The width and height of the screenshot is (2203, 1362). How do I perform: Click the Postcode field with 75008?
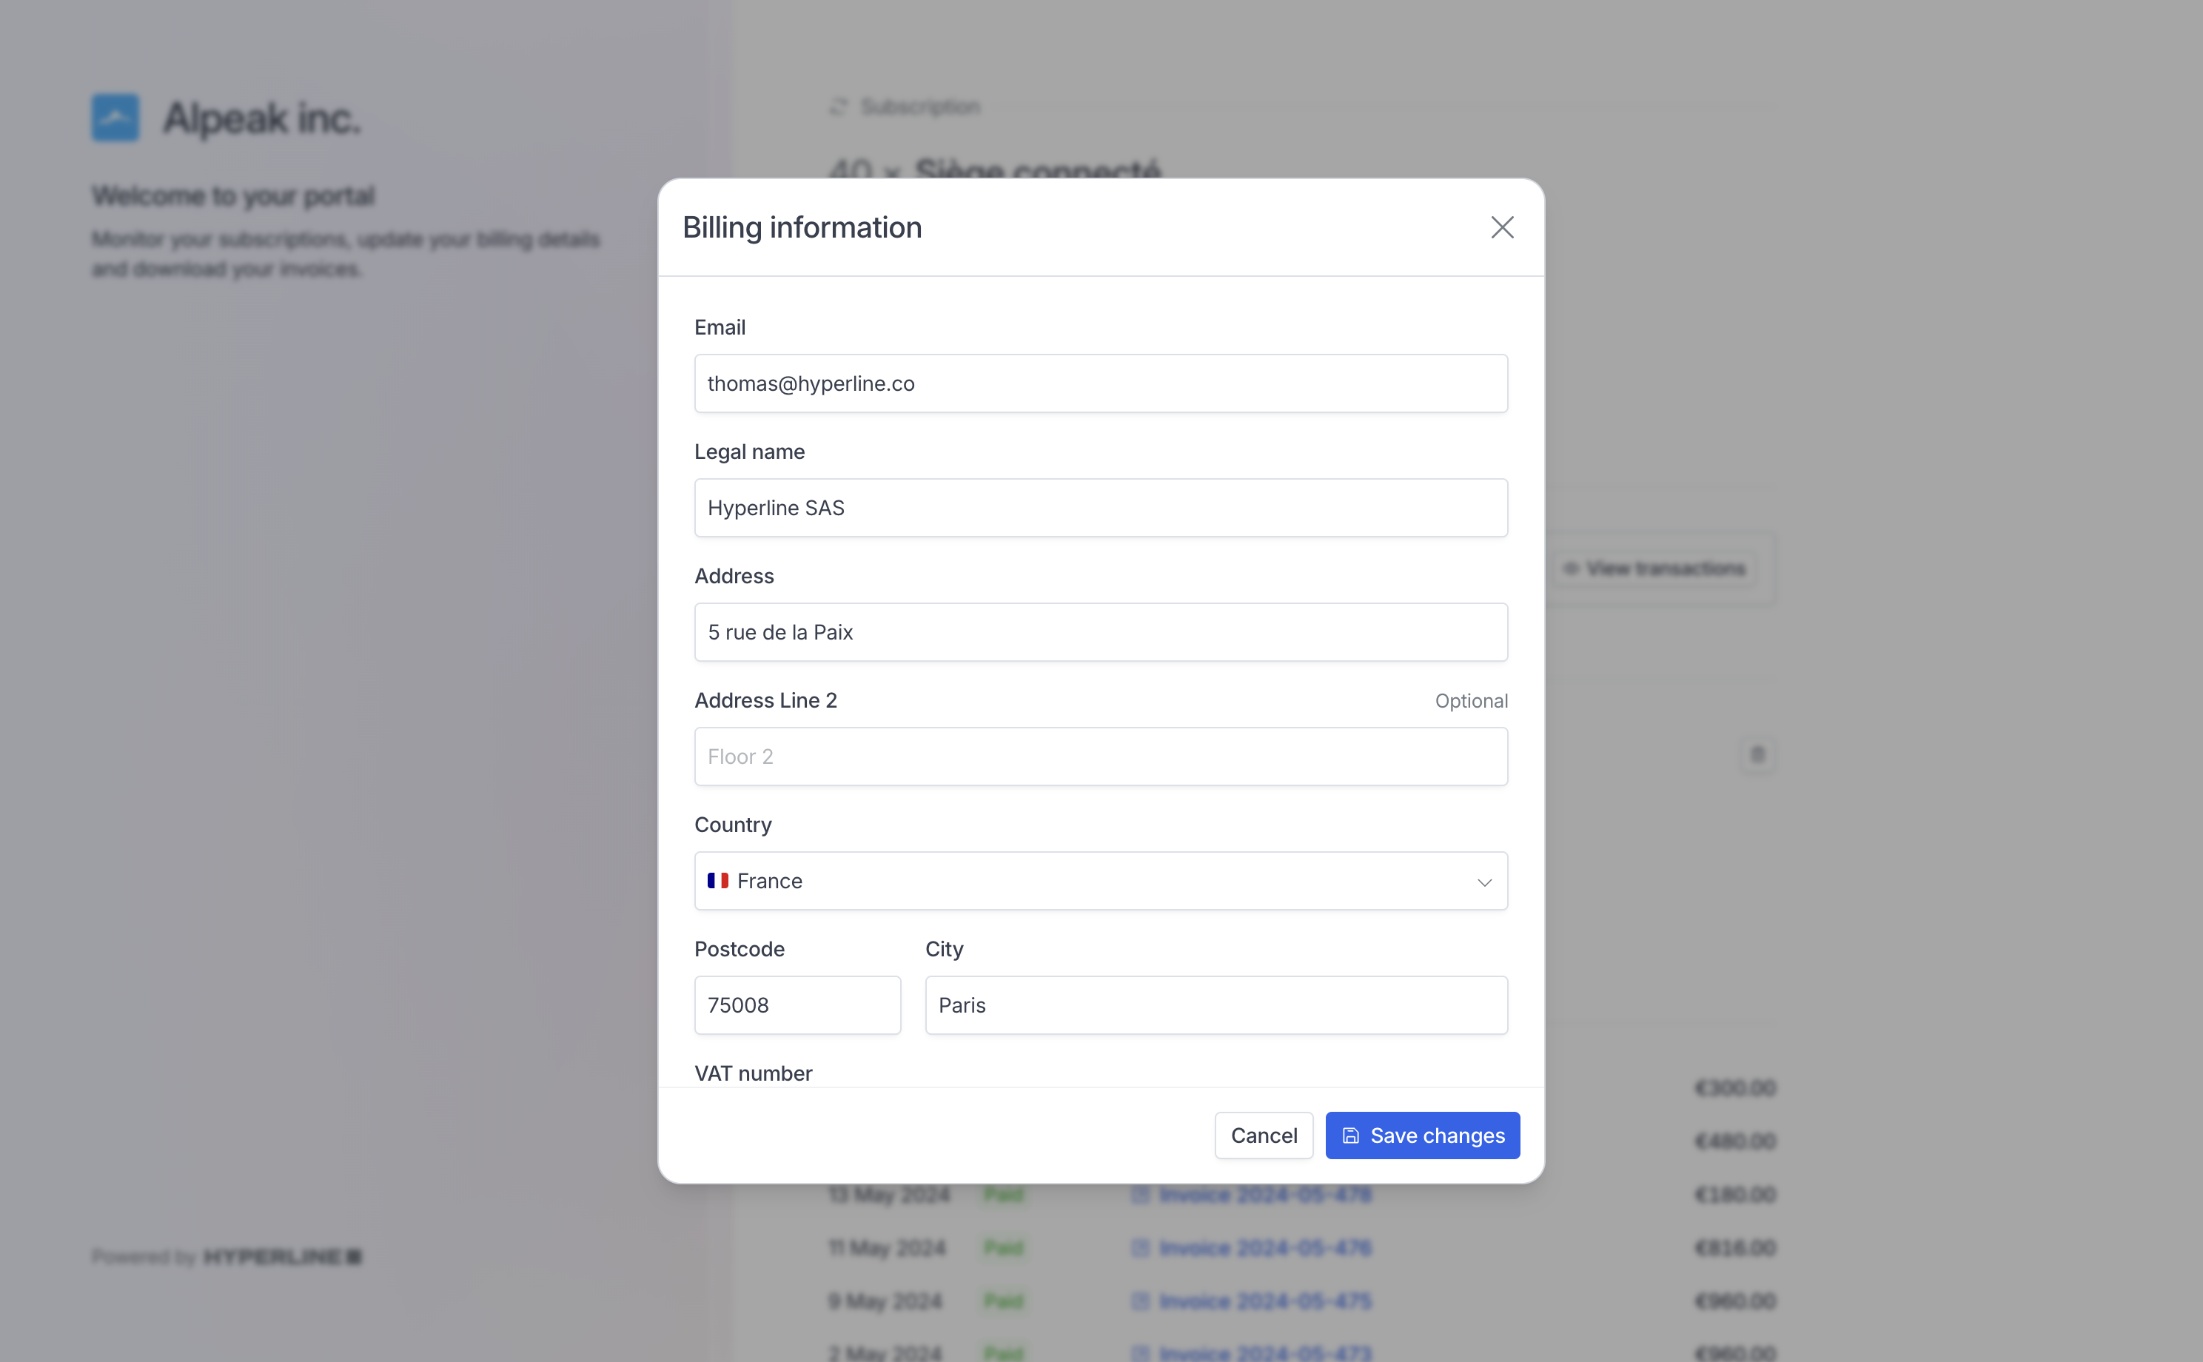click(797, 1005)
